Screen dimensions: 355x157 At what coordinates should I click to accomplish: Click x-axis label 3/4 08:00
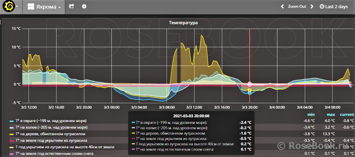coord(333,107)
